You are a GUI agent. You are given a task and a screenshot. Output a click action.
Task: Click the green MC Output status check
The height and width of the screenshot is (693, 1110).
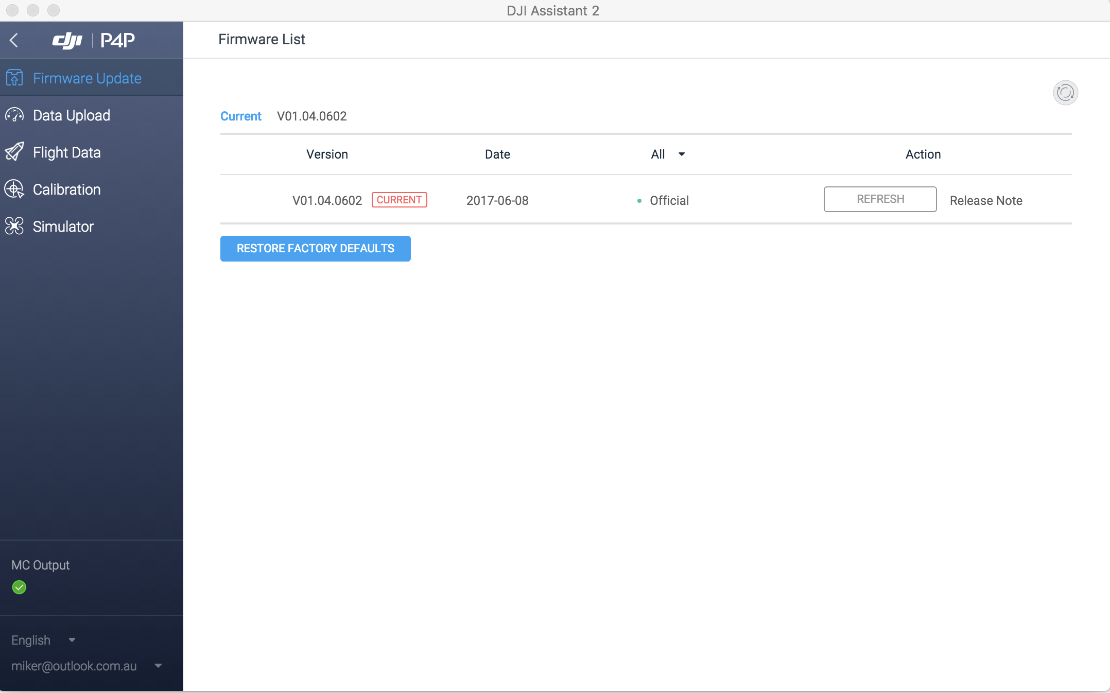coord(19,587)
